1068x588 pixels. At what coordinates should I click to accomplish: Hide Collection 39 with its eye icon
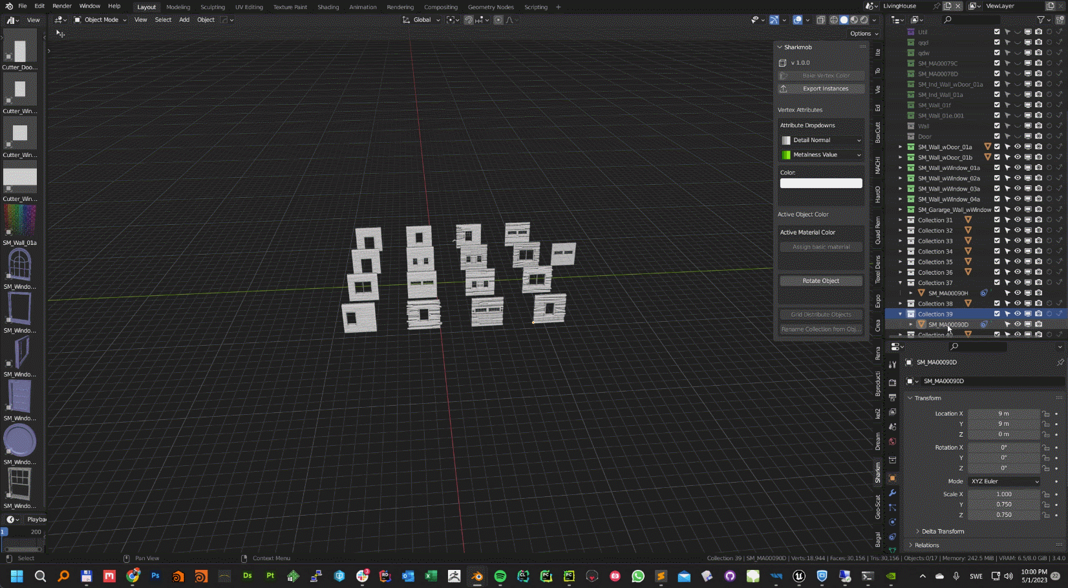pyautogui.click(x=1017, y=314)
